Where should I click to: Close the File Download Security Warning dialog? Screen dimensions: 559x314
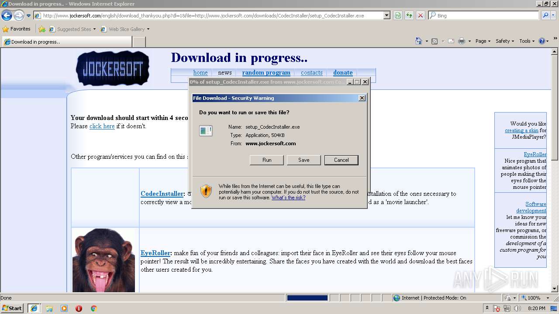(x=362, y=98)
